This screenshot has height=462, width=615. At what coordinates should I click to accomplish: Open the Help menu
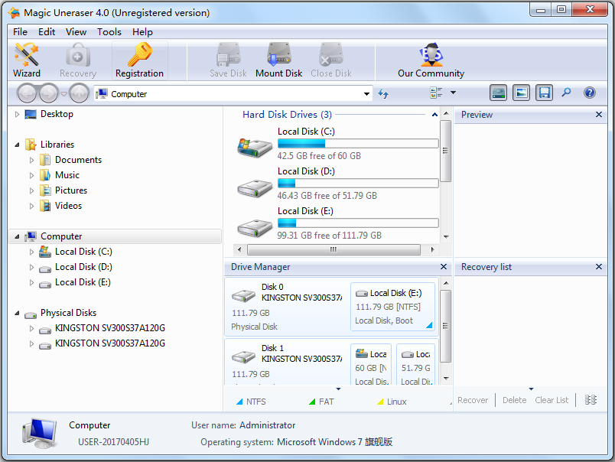pos(142,32)
